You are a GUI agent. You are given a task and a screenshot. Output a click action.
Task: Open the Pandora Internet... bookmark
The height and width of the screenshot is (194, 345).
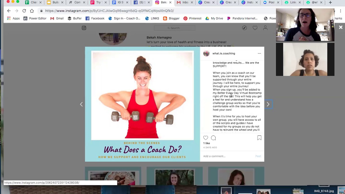click(x=242, y=18)
